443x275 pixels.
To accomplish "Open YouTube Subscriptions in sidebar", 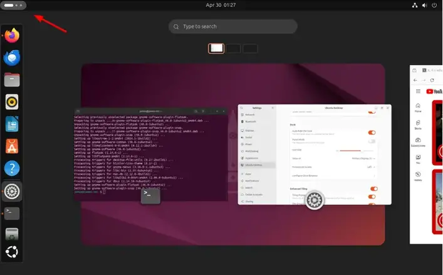I will (x=418, y=142).
